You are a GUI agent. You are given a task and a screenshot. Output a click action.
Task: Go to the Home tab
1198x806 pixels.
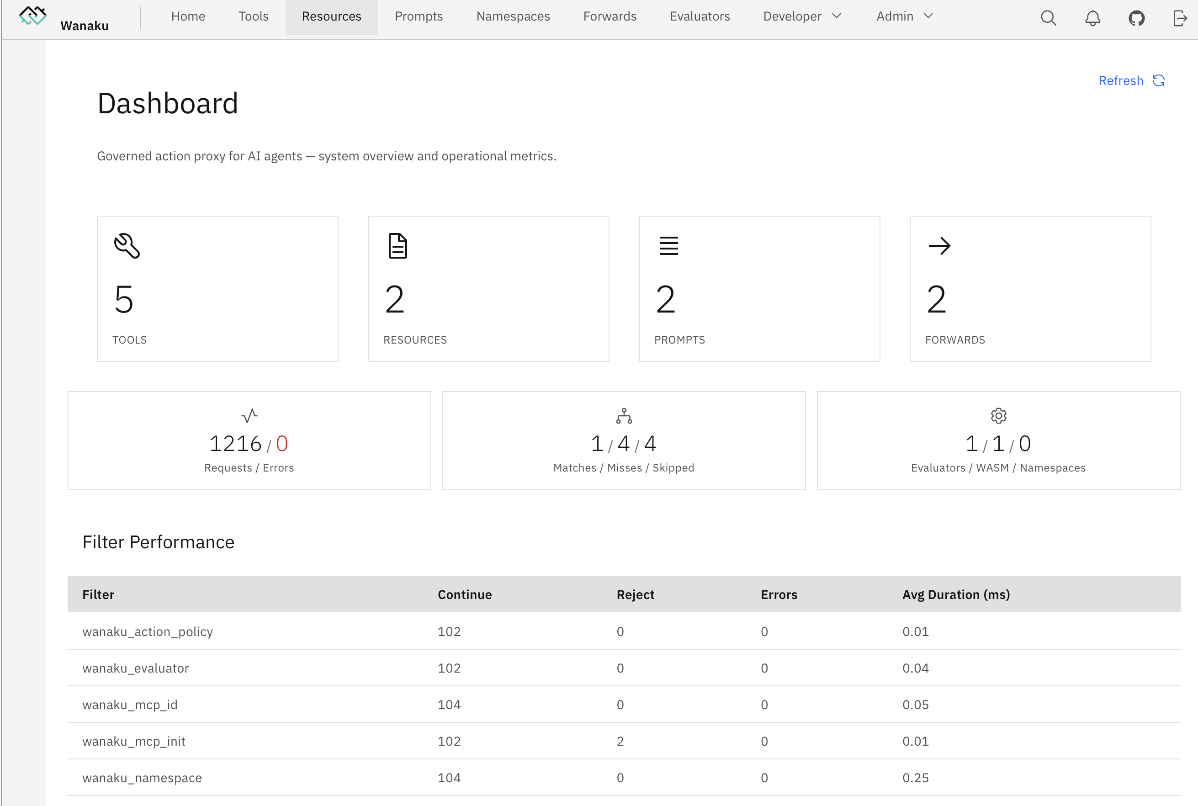pyautogui.click(x=188, y=16)
